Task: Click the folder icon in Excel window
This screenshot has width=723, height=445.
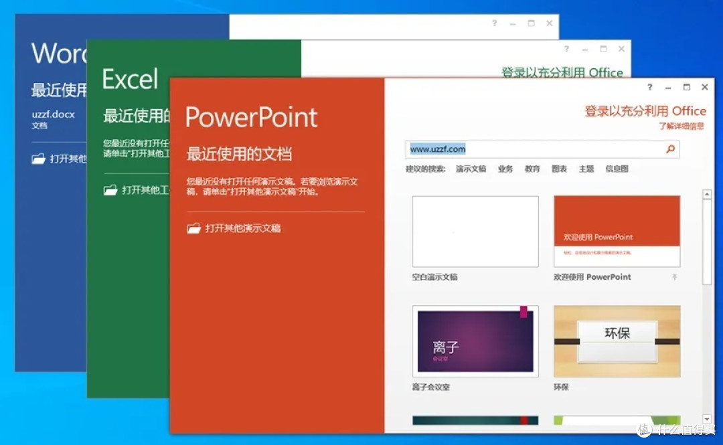Action: (x=110, y=189)
